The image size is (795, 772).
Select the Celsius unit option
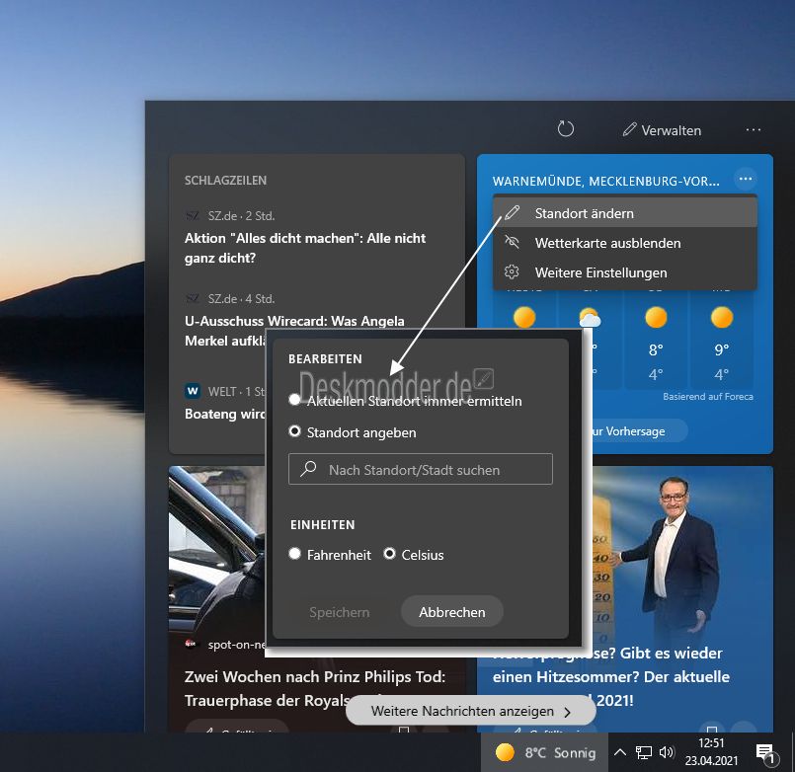coord(390,555)
